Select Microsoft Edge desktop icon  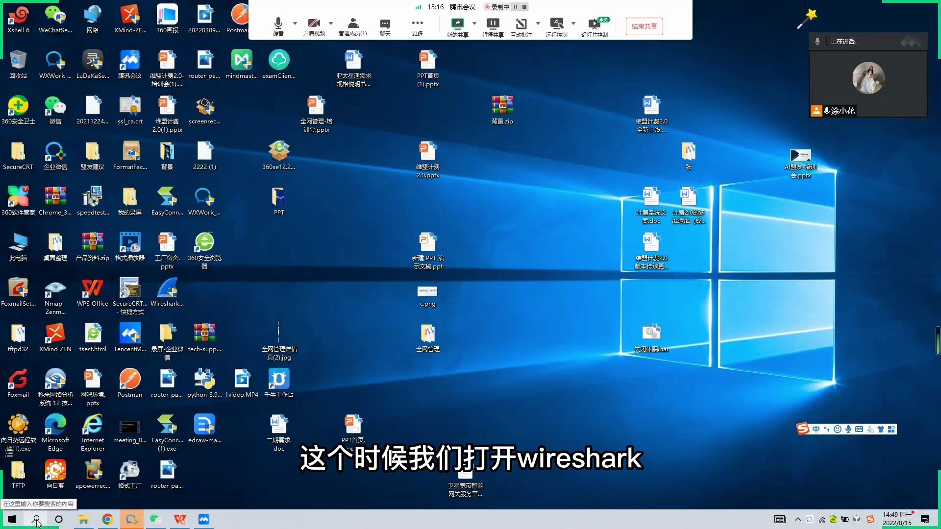(x=55, y=433)
